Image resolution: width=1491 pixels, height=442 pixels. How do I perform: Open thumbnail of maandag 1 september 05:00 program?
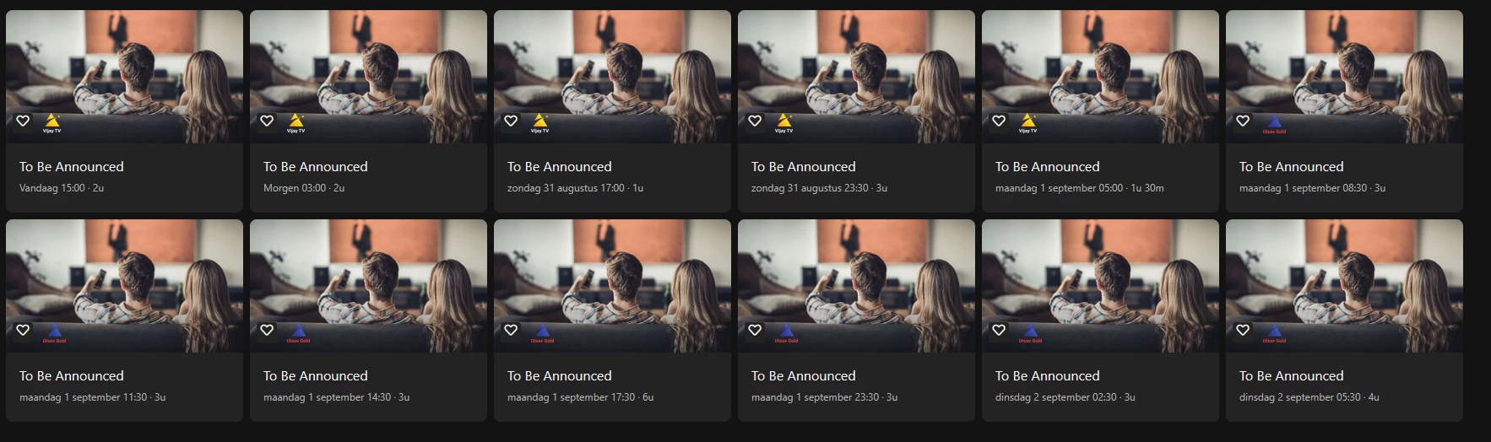click(1100, 77)
